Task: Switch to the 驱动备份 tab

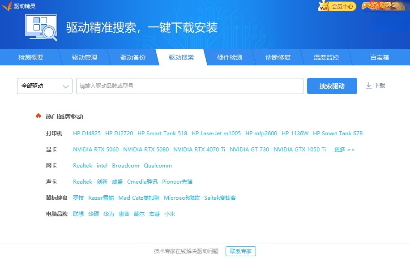Action: tap(133, 57)
